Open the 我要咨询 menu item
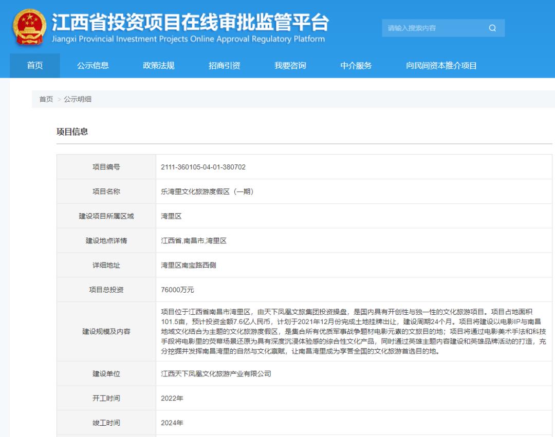 pyautogui.click(x=290, y=66)
